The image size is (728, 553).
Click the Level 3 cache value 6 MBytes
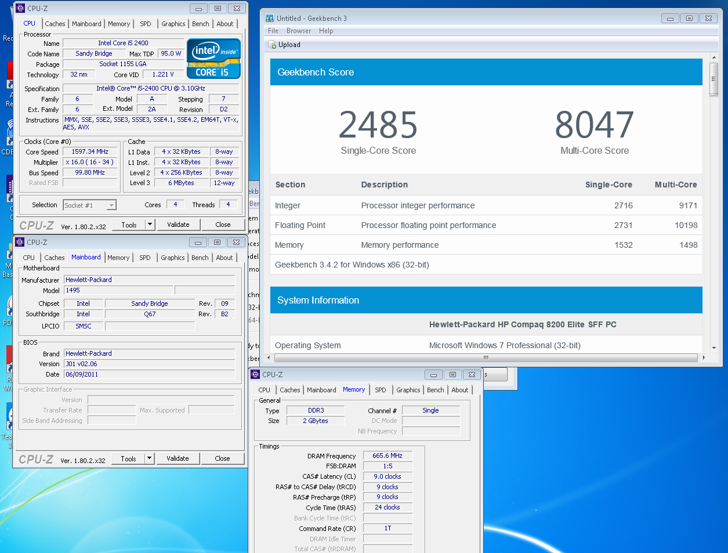click(182, 183)
